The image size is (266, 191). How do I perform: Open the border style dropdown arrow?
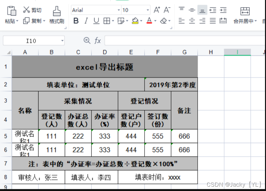113,21
